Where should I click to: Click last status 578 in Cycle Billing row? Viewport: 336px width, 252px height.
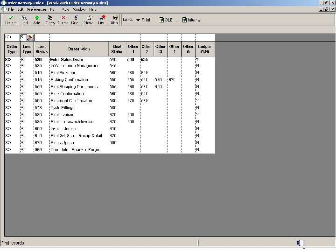pos(38,108)
